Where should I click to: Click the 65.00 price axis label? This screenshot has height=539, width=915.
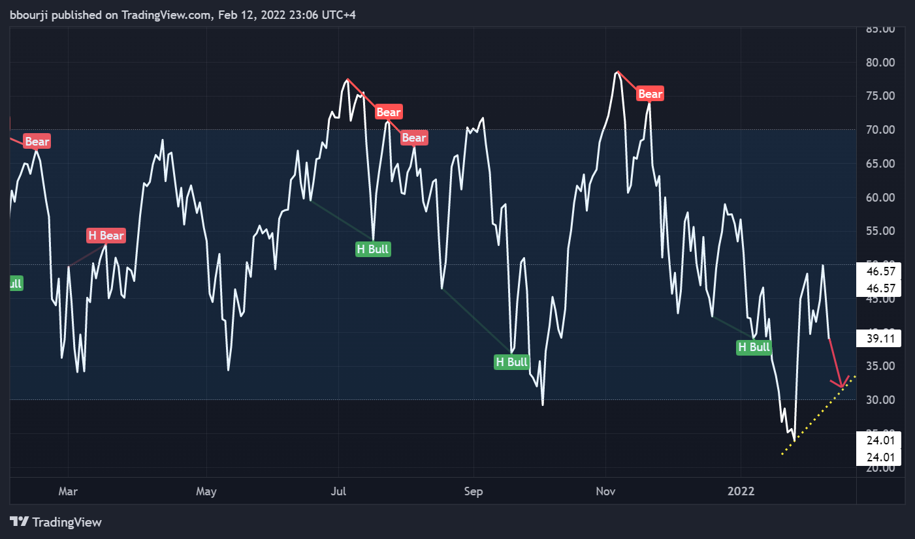pyautogui.click(x=881, y=164)
